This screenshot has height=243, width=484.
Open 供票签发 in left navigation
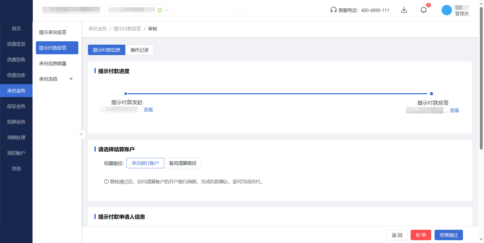(x=16, y=44)
